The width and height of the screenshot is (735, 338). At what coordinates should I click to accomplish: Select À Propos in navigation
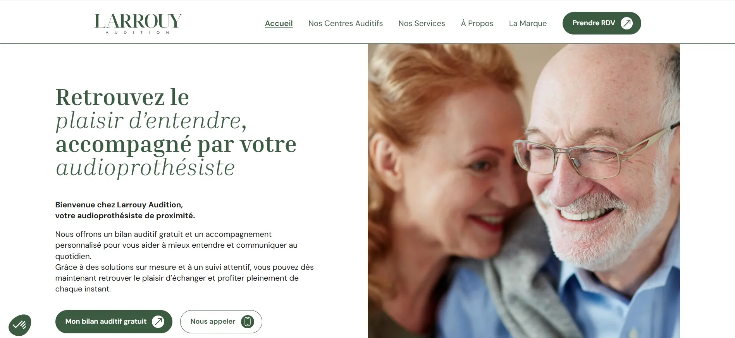pyautogui.click(x=477, y=23)
